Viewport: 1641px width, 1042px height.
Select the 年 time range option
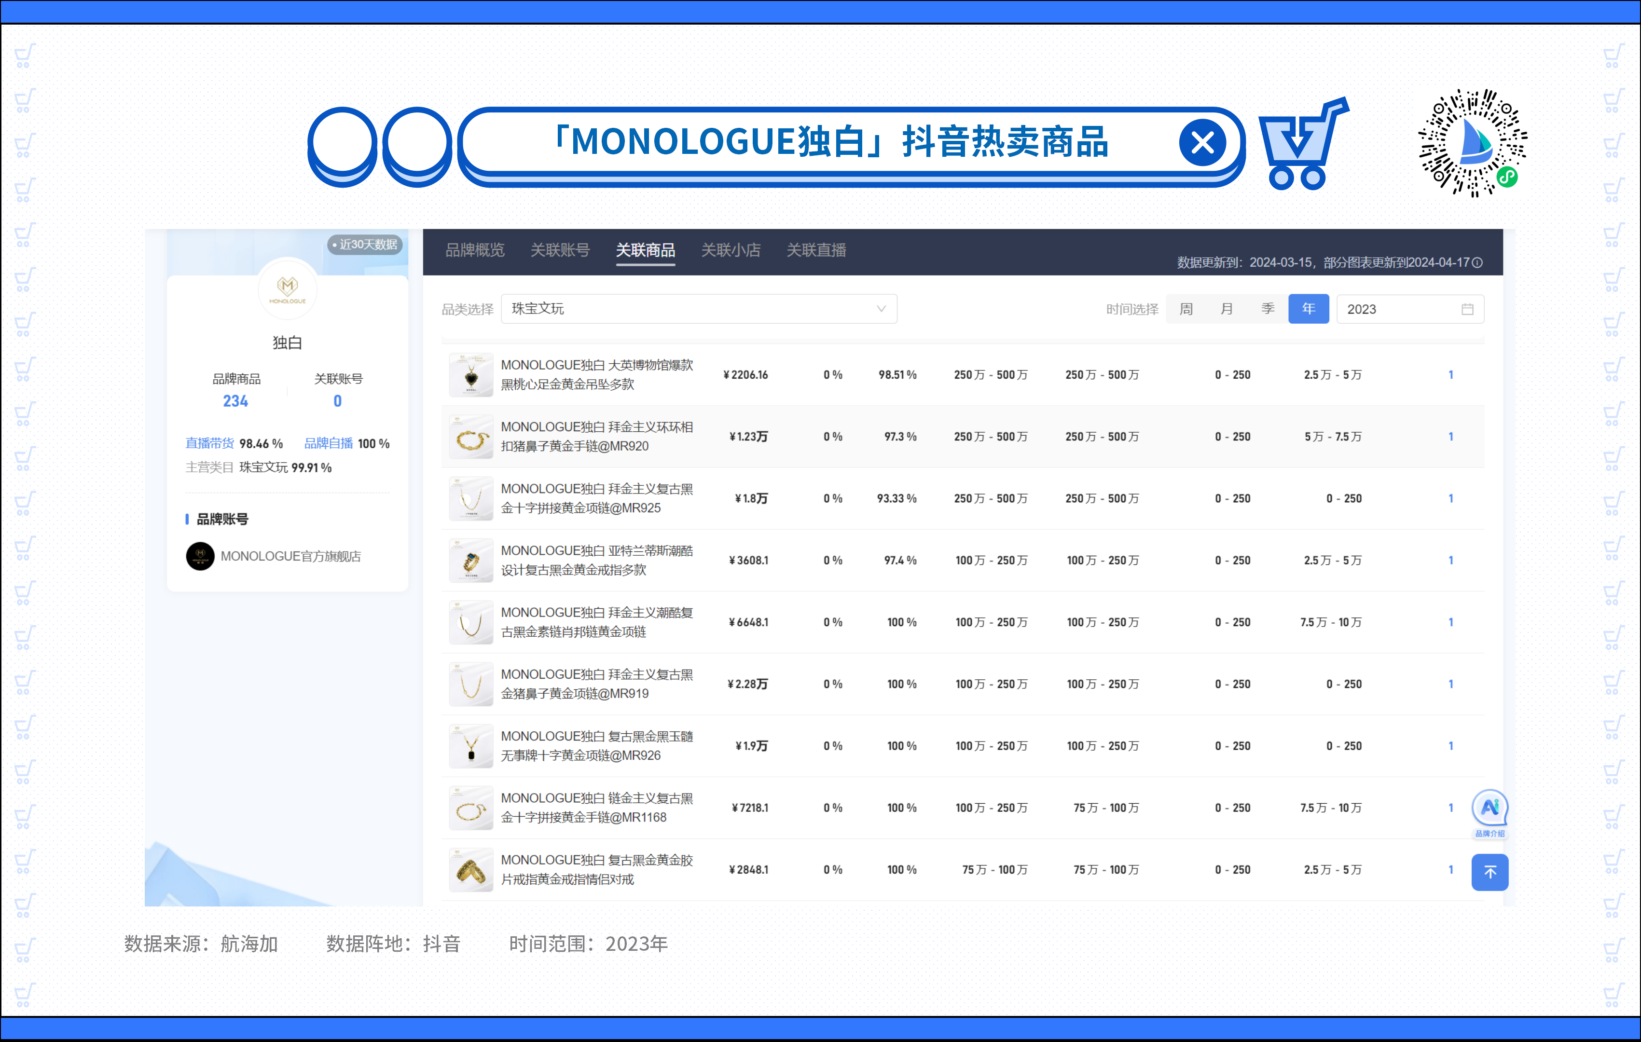pos(1309,309)
